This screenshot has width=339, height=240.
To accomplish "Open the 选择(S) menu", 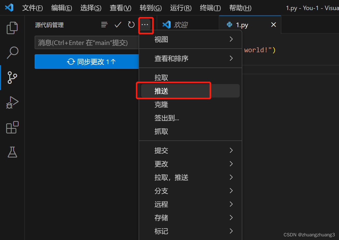I will click(91, 8).
